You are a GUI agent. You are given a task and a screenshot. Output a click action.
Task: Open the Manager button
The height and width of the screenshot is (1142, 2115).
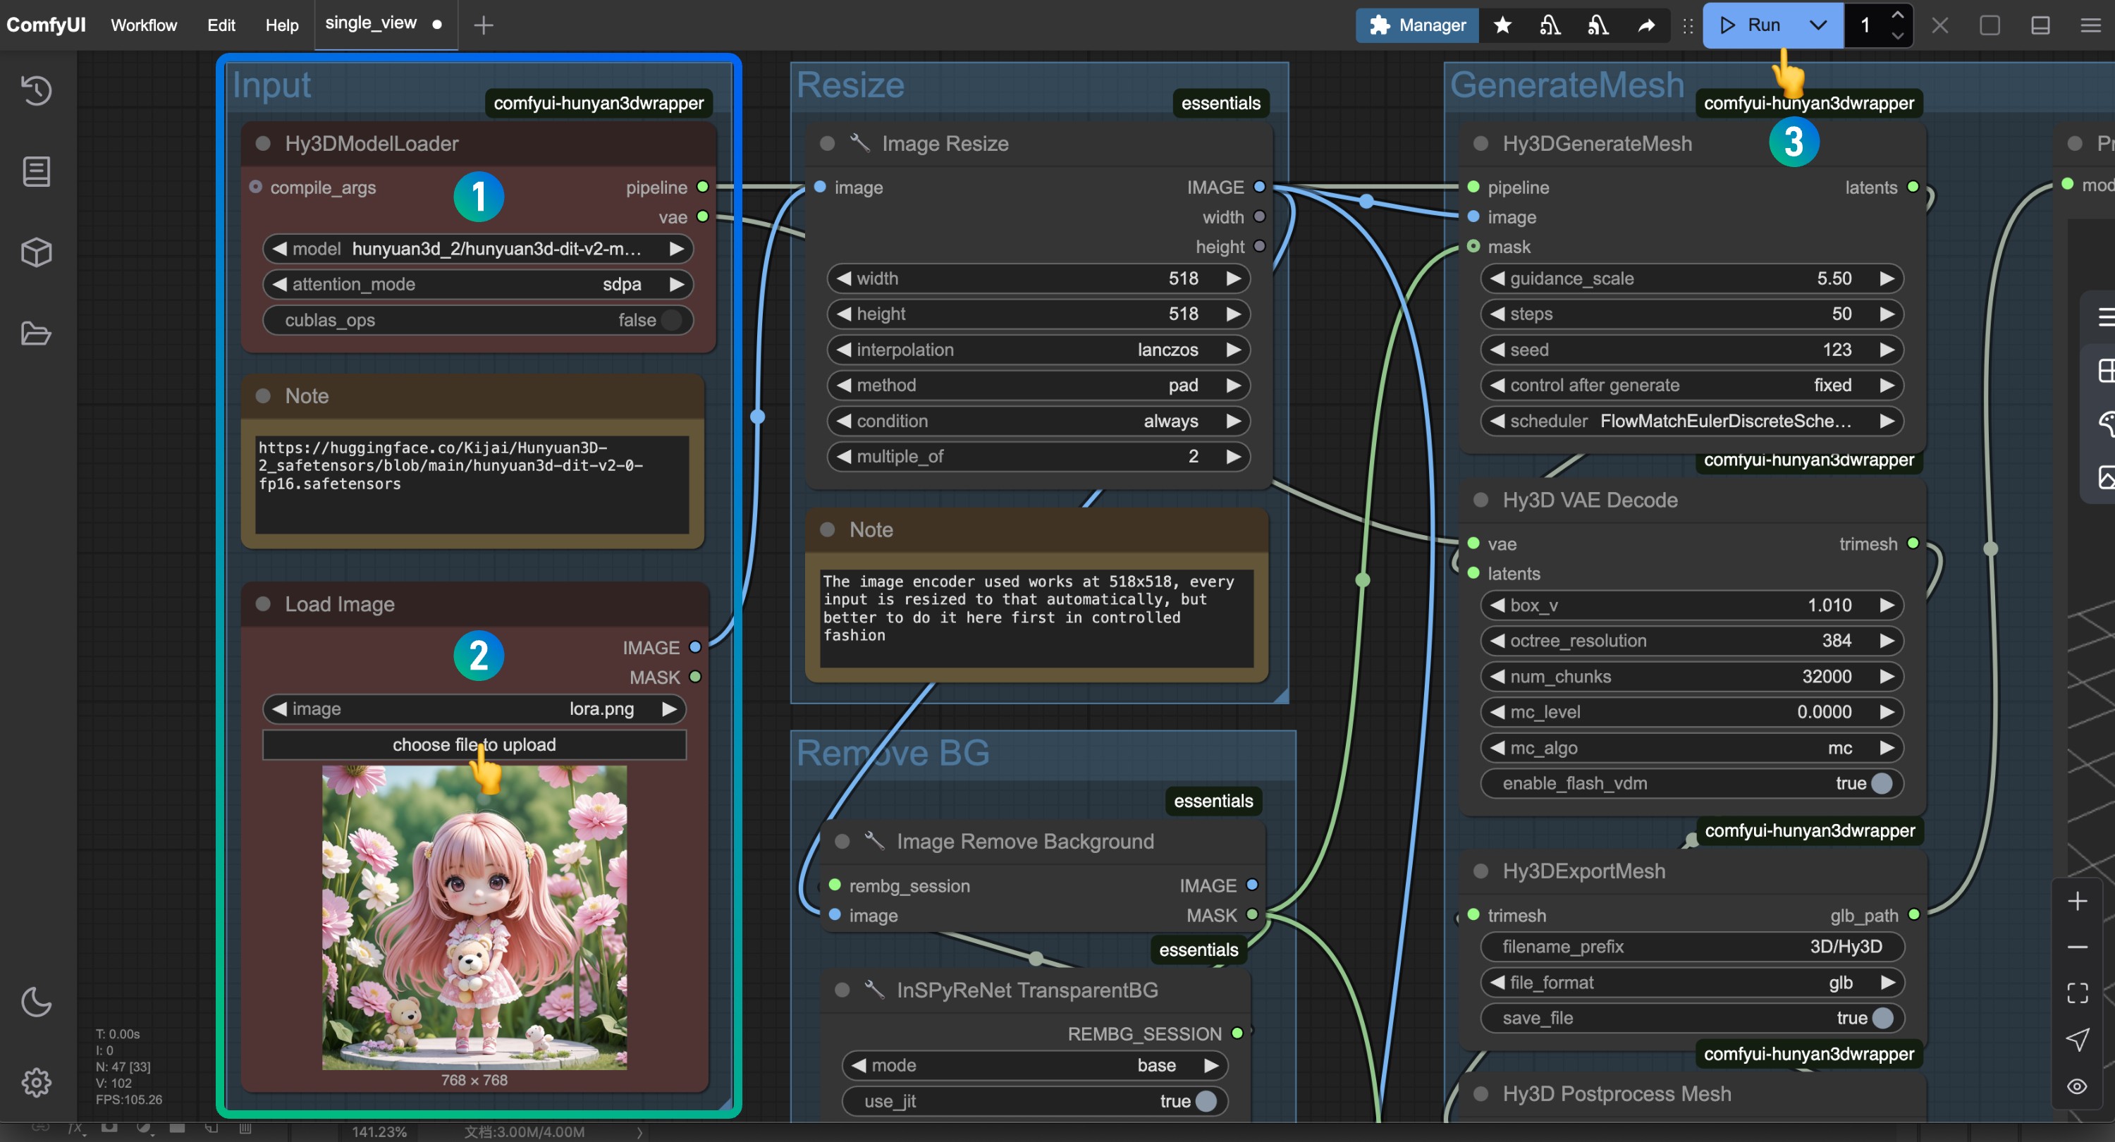(x=1417, y=25)
